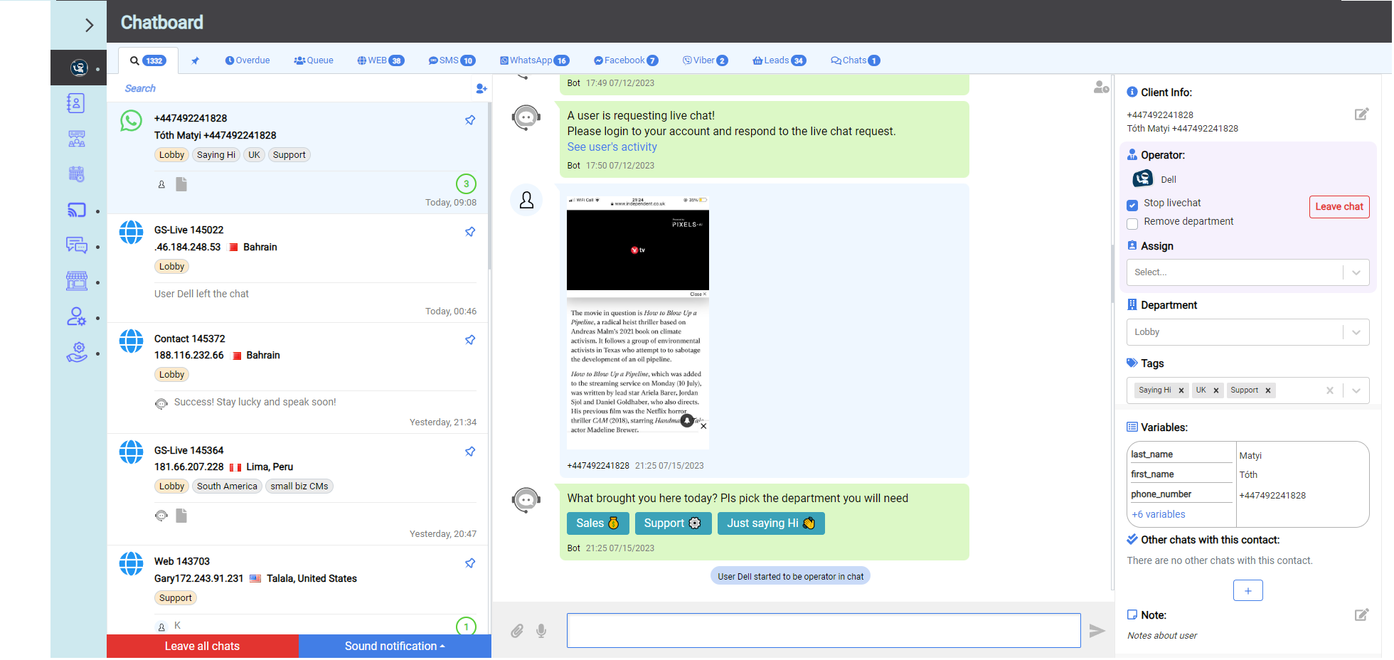Click the microphone voice message icon
1394x660 pixels.
tap(541, 631)
